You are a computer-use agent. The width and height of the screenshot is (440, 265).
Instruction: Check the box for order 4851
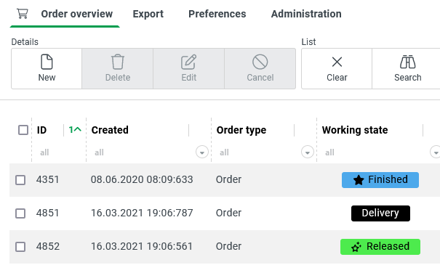(20, 213)
